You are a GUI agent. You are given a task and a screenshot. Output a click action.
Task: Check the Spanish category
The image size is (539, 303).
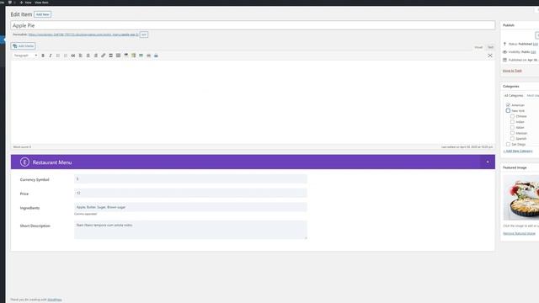(x=512, y=138)
